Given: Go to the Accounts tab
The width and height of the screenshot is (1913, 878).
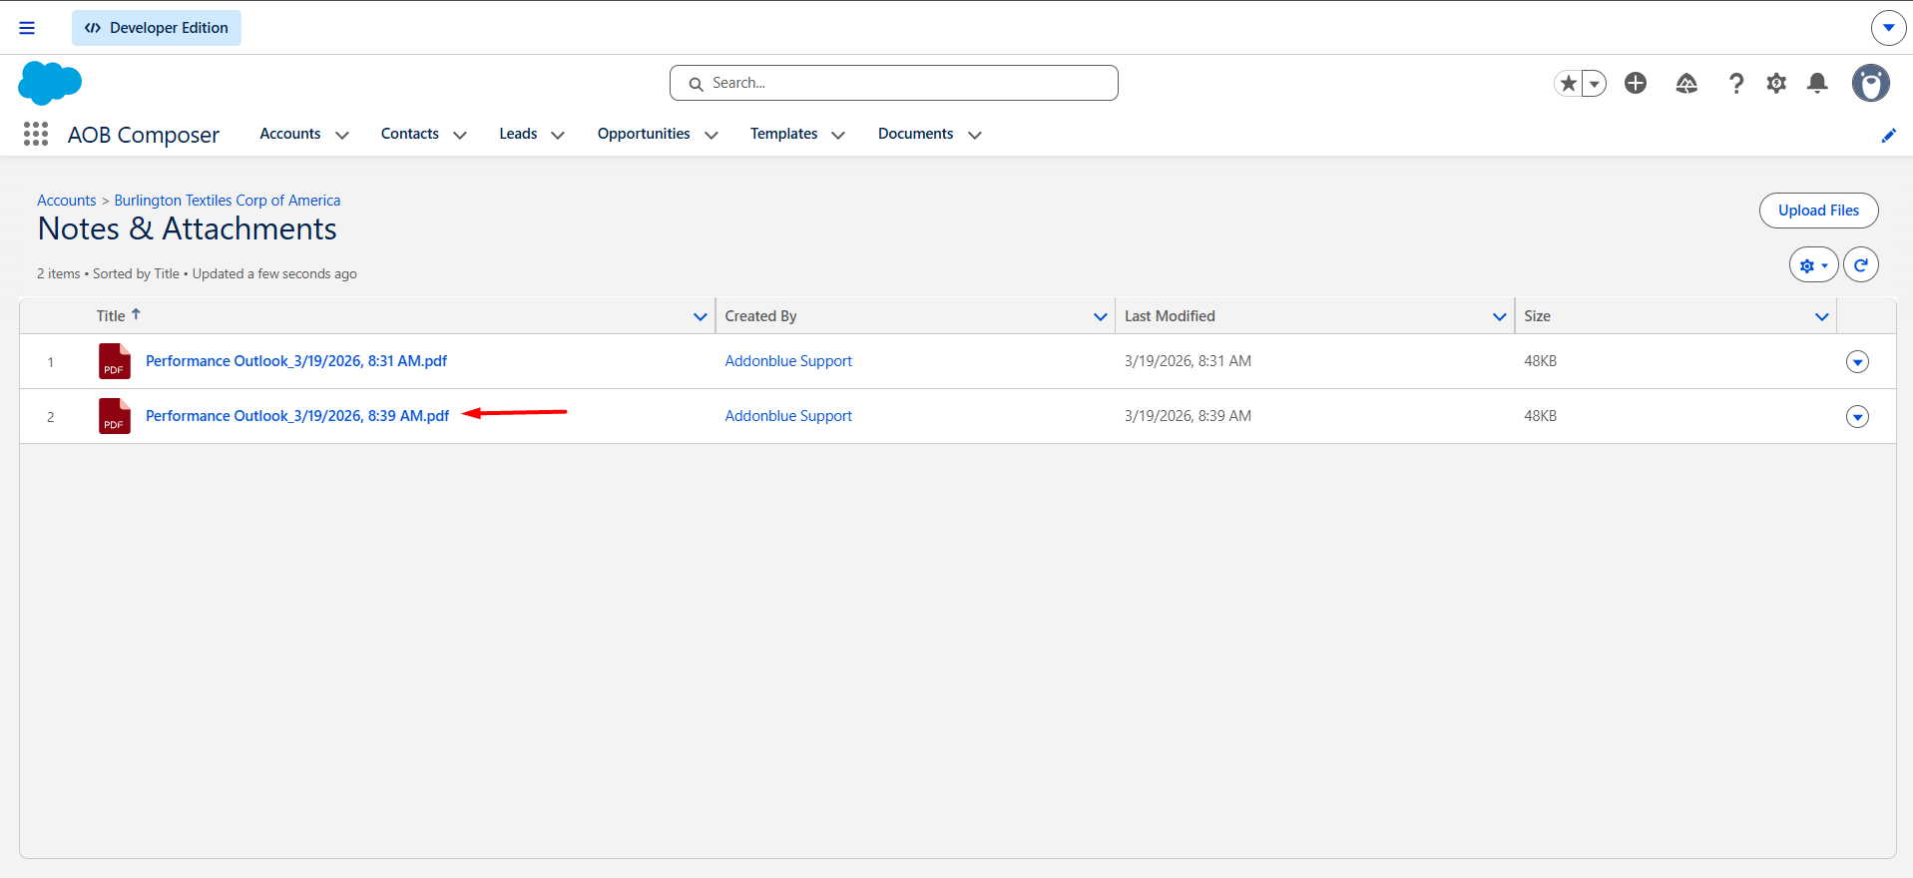Looking at the screenshot, I should (290, 134).
